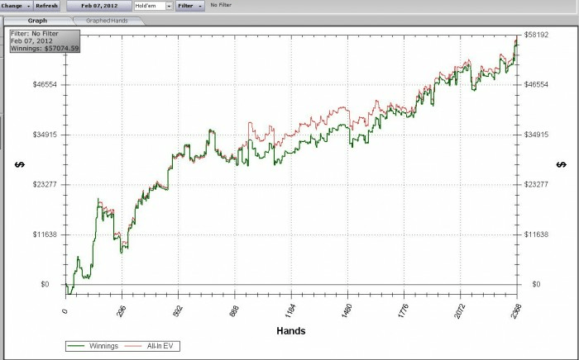
Task: Click the right axis $34915 label
Action: click(x=536, y=135)
